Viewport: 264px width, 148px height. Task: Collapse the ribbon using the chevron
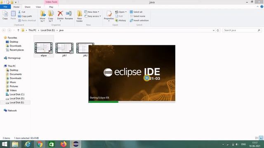point(257,7)
